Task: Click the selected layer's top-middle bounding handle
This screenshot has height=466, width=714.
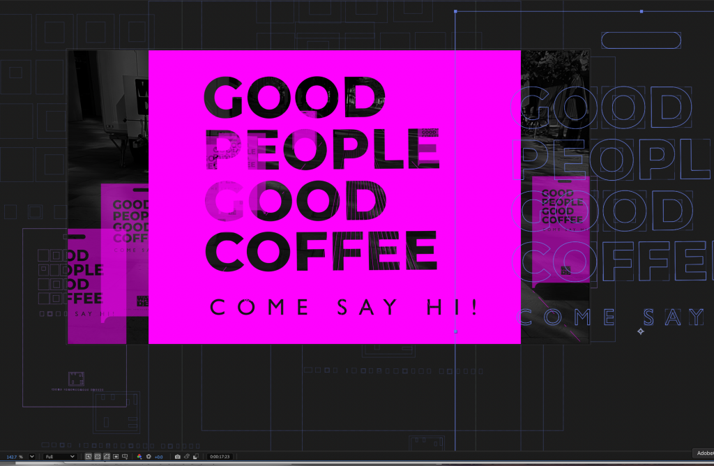Action: pos(641,11)
